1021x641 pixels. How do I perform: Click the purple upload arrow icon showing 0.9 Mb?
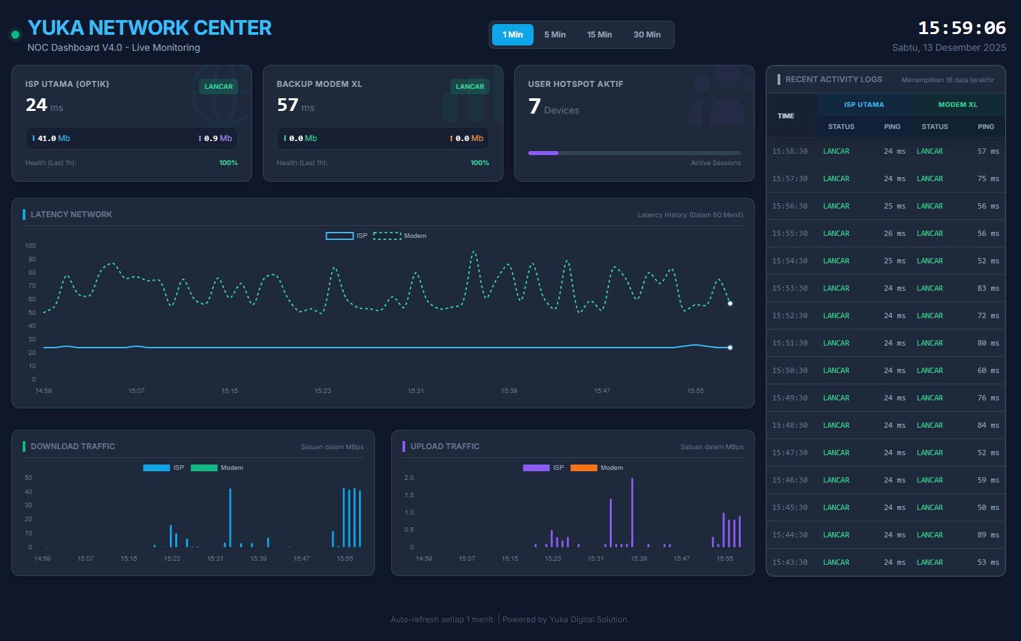coord(201,138)
